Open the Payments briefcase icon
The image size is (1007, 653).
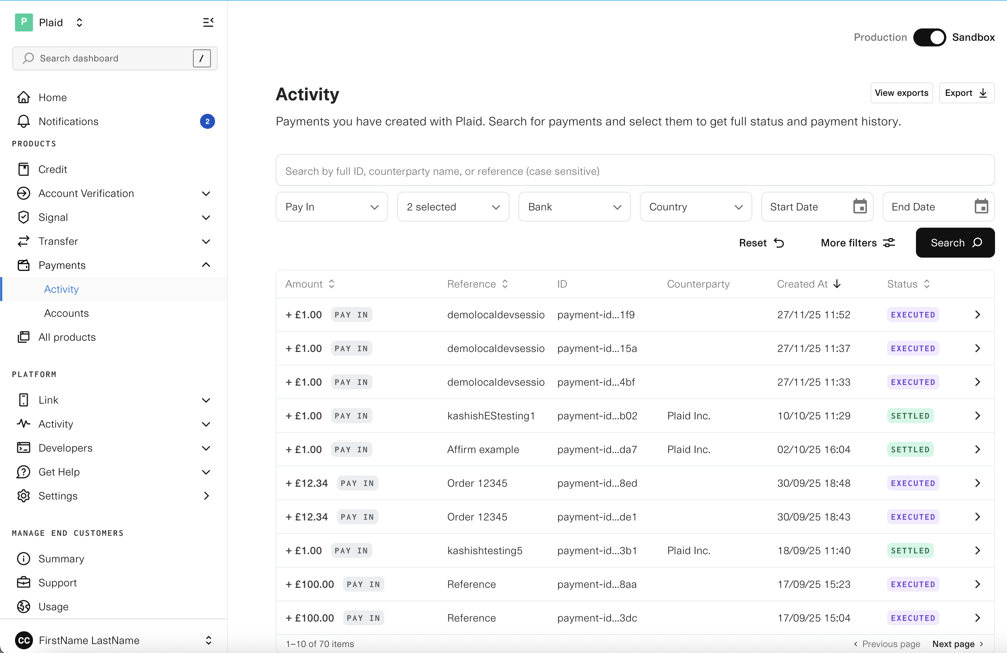[23, 265]
